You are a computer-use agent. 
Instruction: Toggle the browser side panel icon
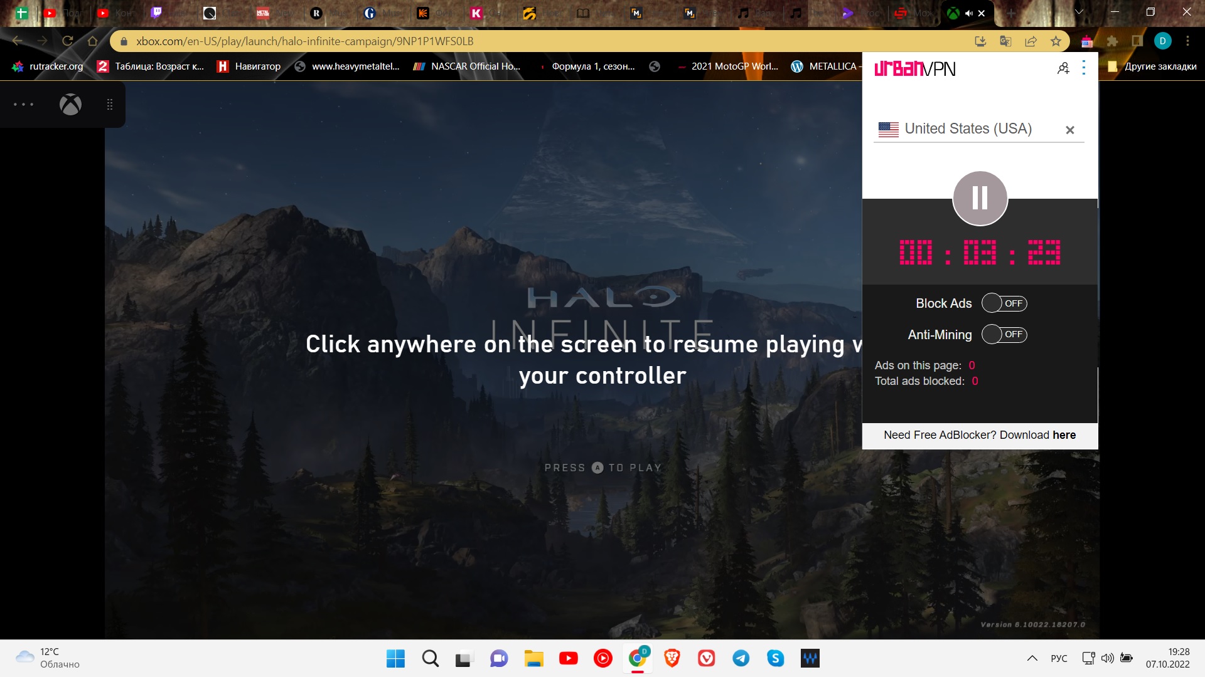pos(1137,41)
